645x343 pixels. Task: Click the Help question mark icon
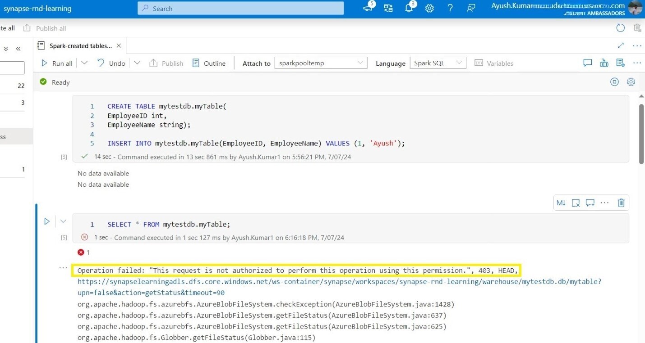coord(450,8)
